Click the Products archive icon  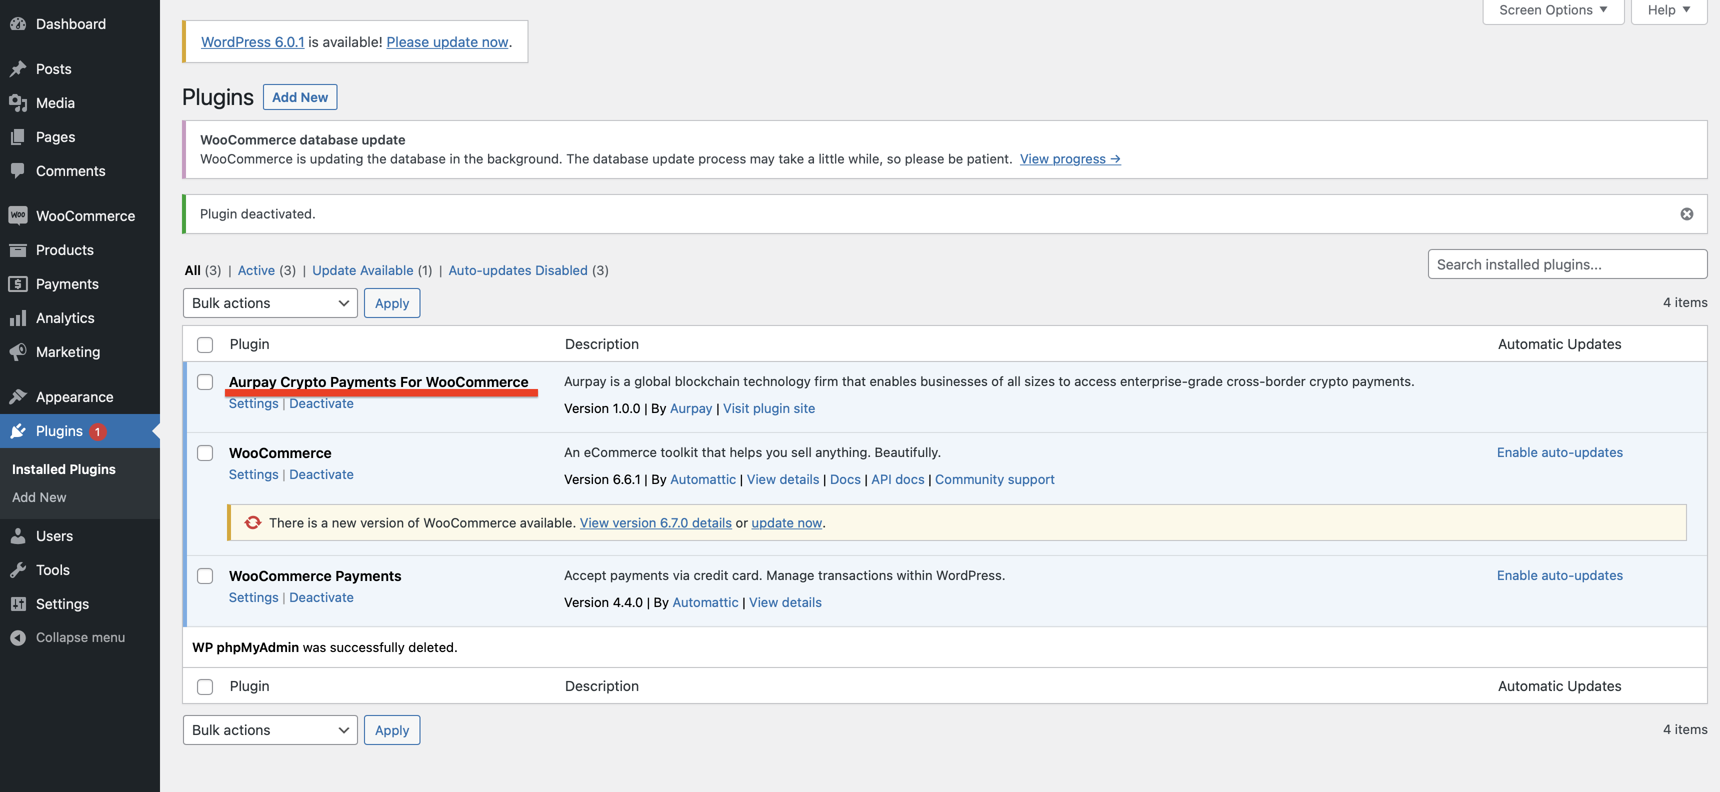[x=18, y=250]
